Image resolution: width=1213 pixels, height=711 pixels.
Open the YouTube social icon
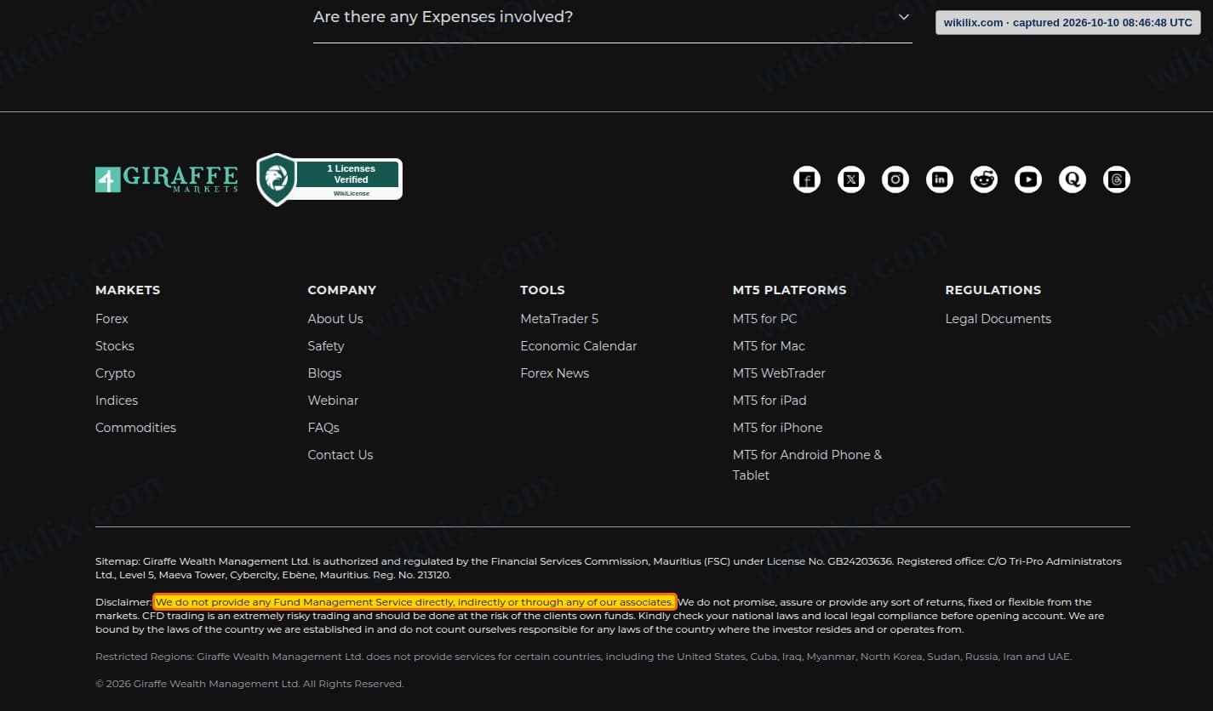coord(1028,179)
